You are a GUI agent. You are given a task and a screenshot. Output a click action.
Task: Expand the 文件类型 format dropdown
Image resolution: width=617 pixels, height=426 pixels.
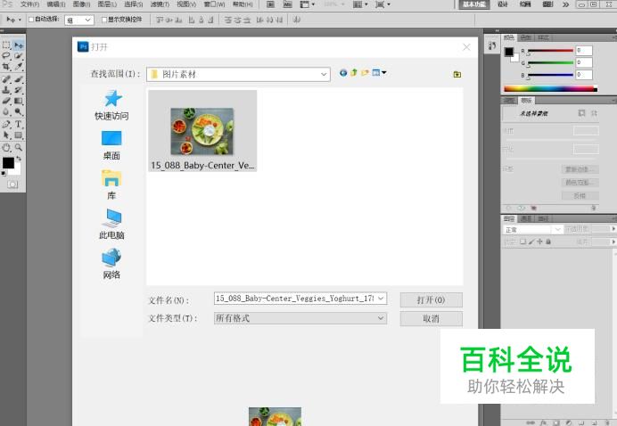click(x=381, y=318)
